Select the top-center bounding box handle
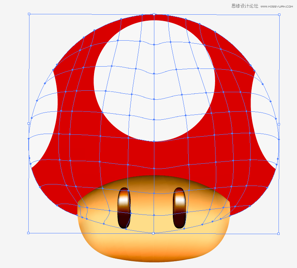The image size is (297, 268). click(x=154, y=14)
